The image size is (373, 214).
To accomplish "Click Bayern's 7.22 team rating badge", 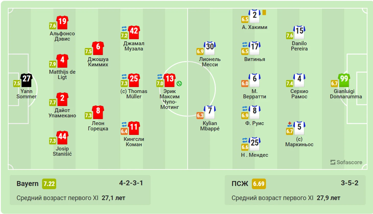I will click(49, 184).
